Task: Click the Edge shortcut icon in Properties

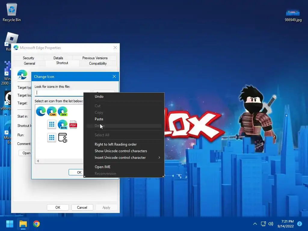Action: point(22,75)
